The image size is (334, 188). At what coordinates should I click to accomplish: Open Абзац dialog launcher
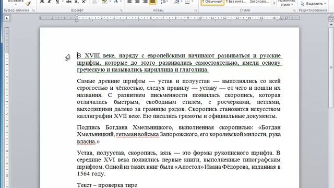(196, 10)
